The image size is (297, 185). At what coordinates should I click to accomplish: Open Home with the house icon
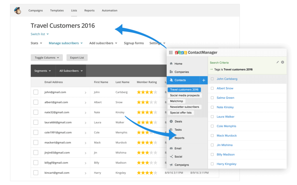tap(171, 64)
